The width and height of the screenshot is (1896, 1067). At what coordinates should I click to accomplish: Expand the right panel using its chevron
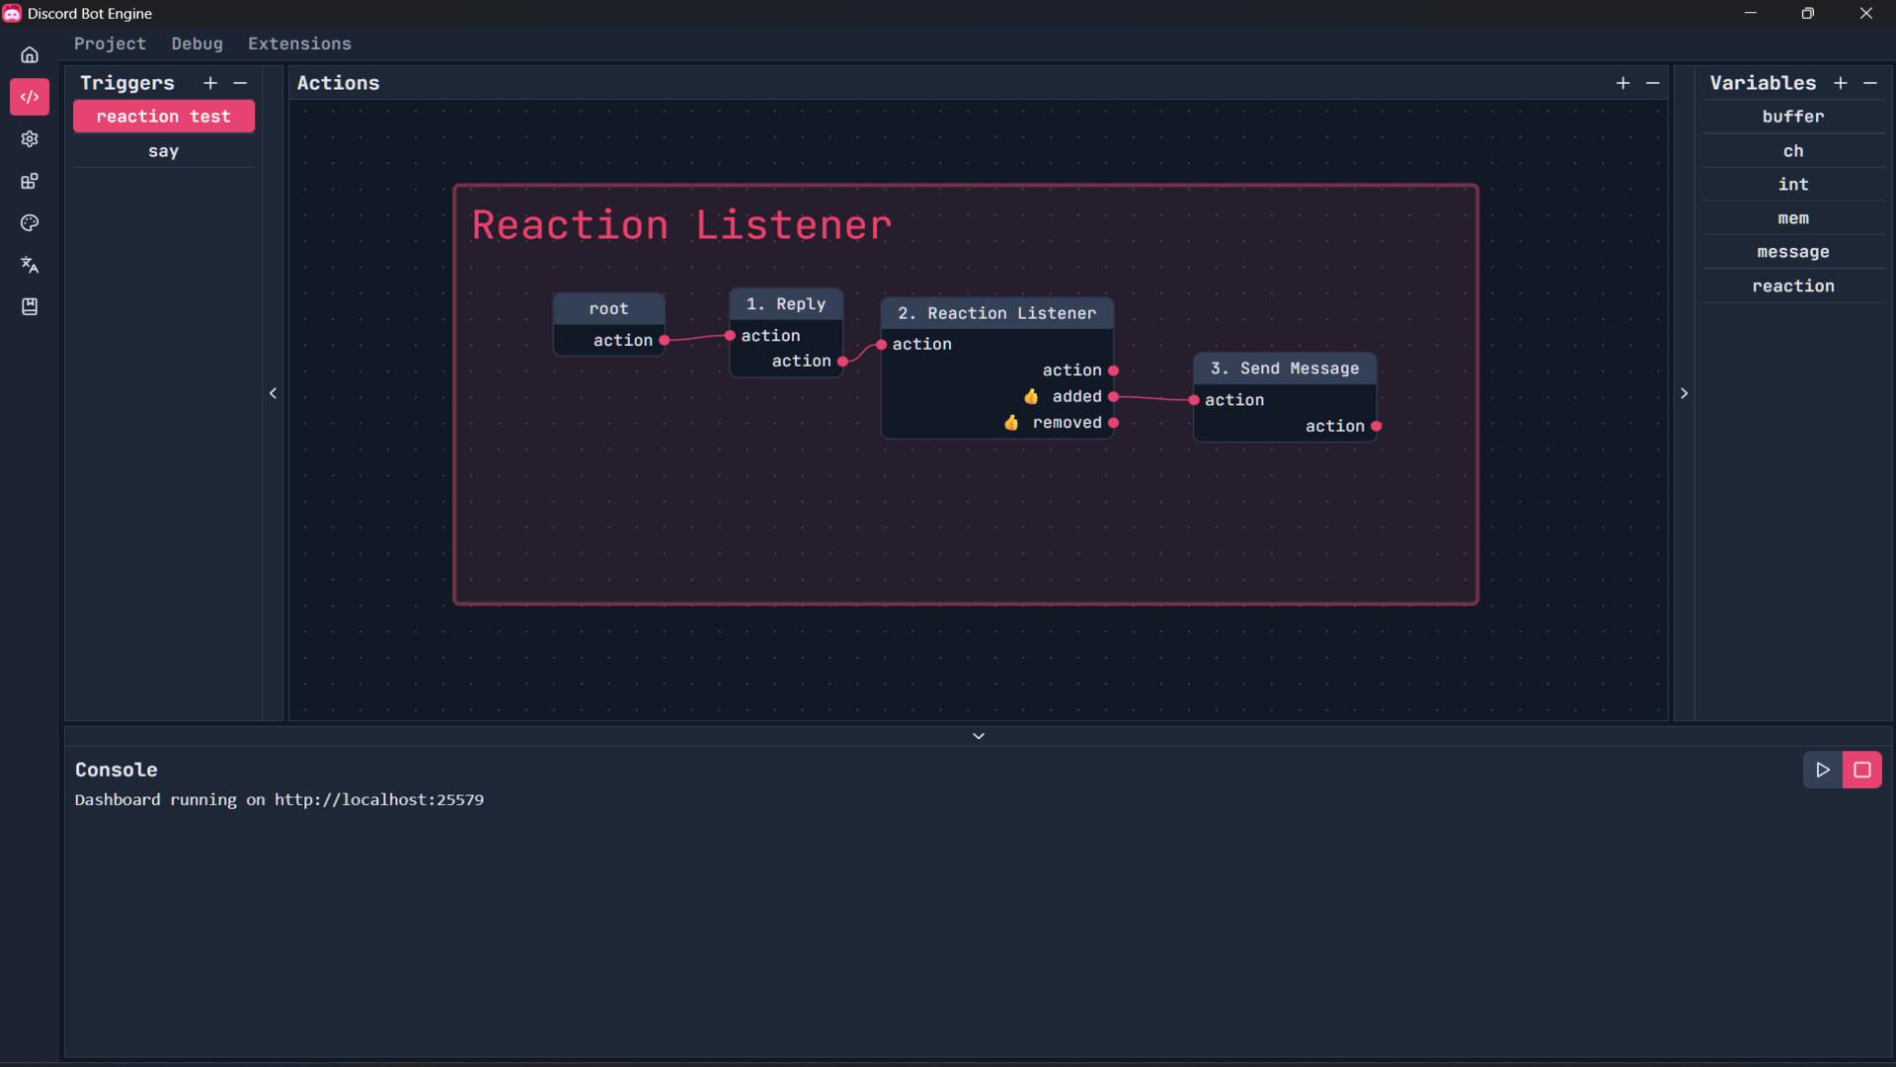click(1684, 393)
